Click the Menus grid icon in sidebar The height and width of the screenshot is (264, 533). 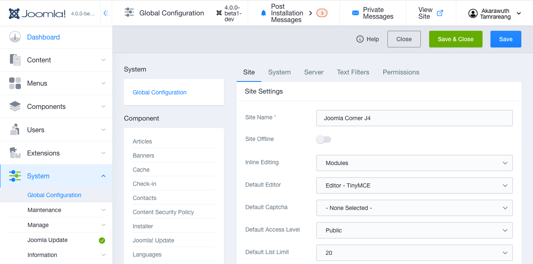click(x=15, y=83)
